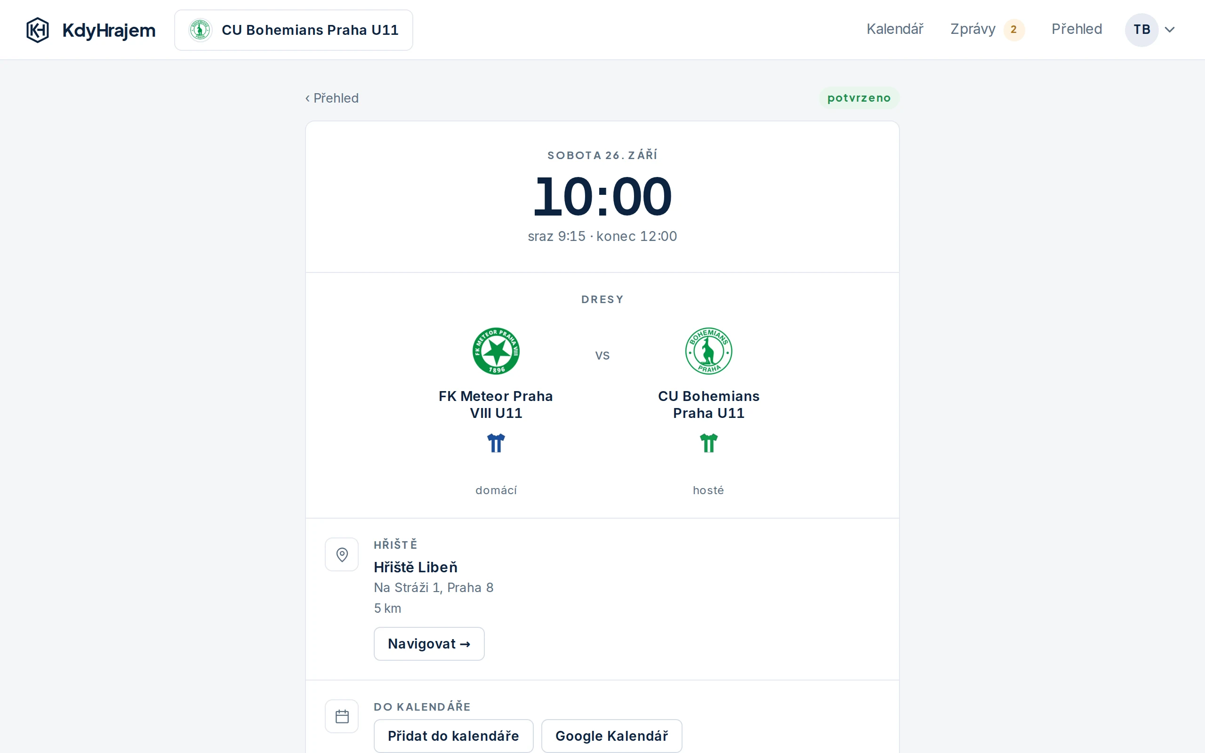1205x753 pixels.
Task: Click the CU Bohemians Praha match crest
Action: (708, 351)
